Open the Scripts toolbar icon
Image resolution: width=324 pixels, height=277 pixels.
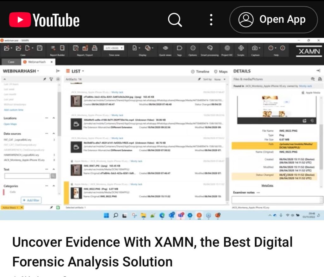pyautogui.click(x=241, y=48)
